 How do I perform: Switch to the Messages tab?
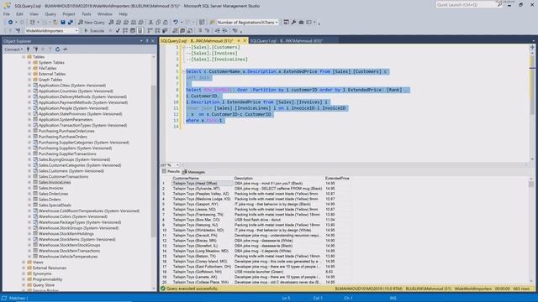coord(194,172)
